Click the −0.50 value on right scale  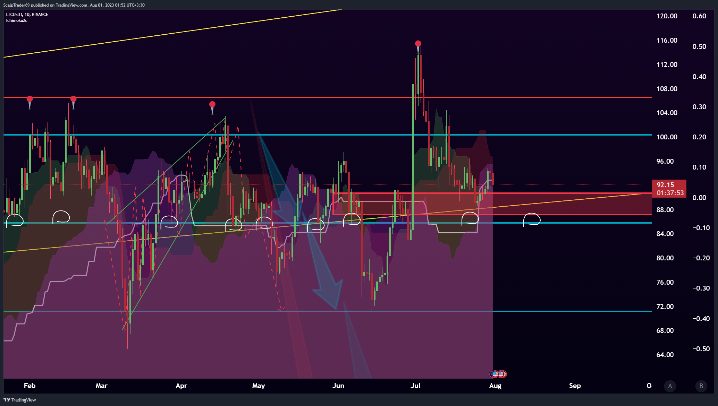tap(701, 349)
